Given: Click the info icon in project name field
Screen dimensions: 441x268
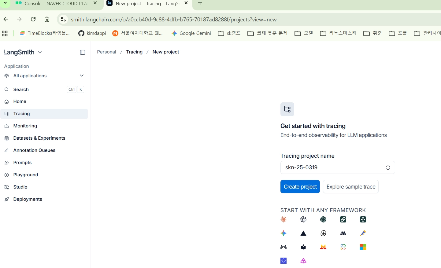Looking at the screenshot, I should pyautogui.click(x=388, y=167).
